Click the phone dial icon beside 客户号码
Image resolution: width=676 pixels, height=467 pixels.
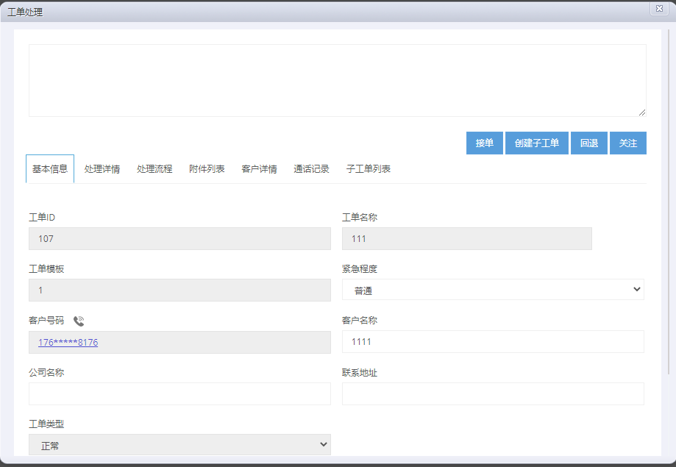(x=79, y=321)
